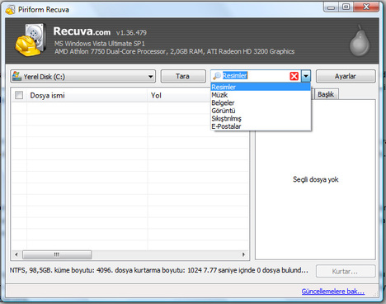Click the Seçili dosya yok message
Screen dimensions: 386x304
click(x=316, y=179)
